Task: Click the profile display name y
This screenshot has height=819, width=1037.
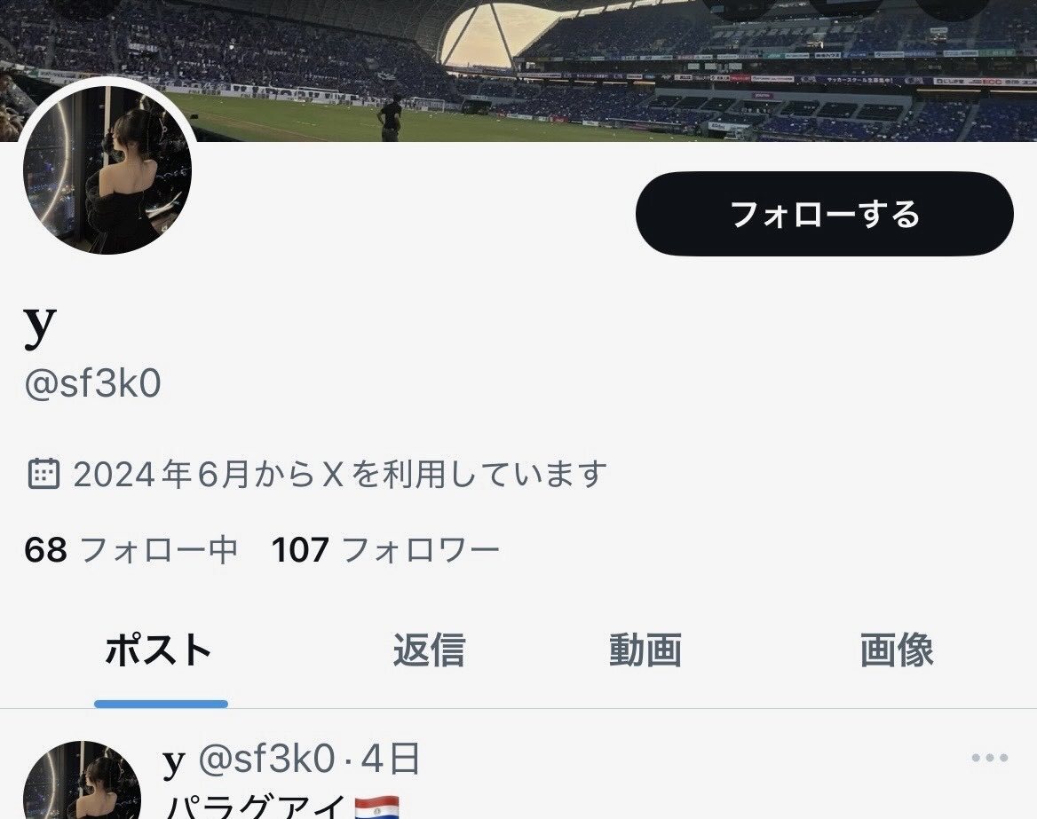Action: pos(40,326)
